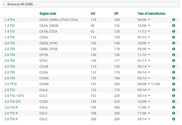Open the 2.0 TDI link for CUXA

pos(10,72)
